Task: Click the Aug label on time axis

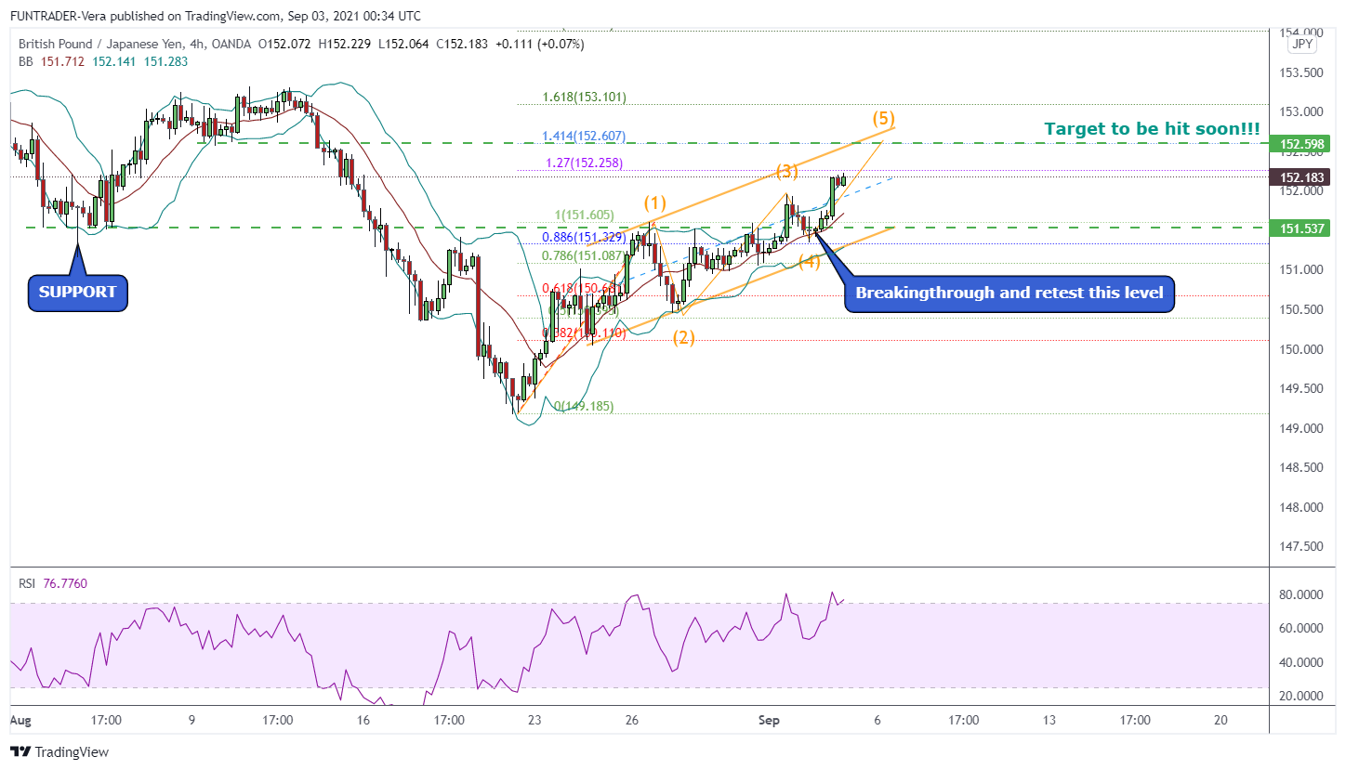Action: click(x=20, y=720)
